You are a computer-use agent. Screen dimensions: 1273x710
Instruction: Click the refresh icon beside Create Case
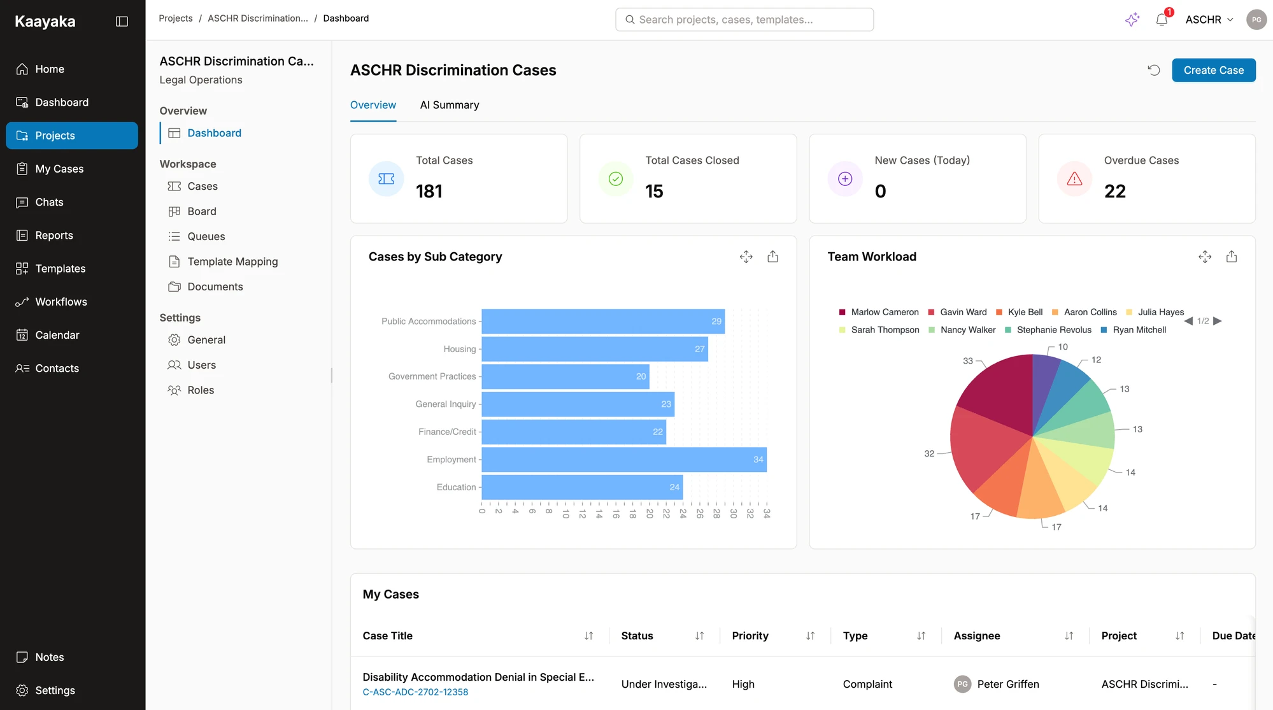point(1153,70)
